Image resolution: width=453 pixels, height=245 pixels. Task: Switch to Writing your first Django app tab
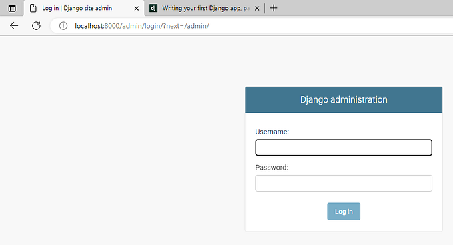point(205,8)
